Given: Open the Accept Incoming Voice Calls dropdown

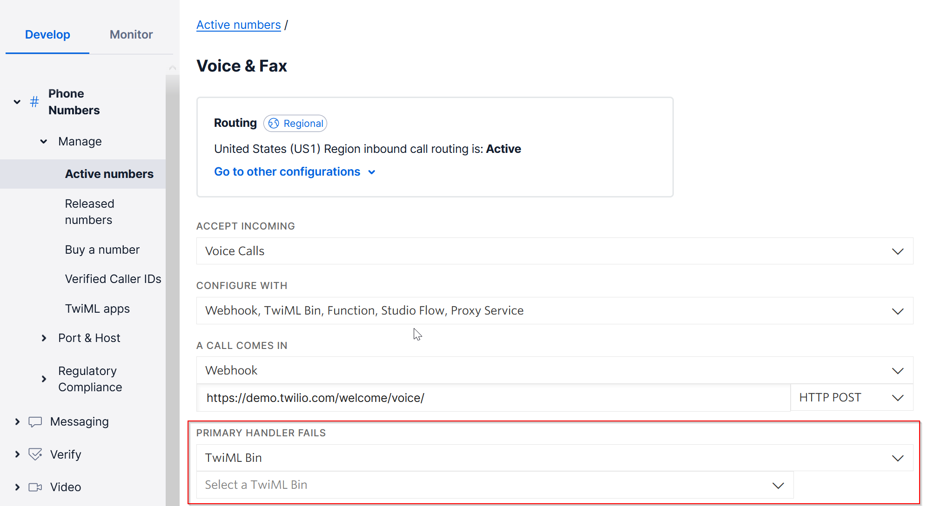Looking at the screenshot, I should (554, 251).
